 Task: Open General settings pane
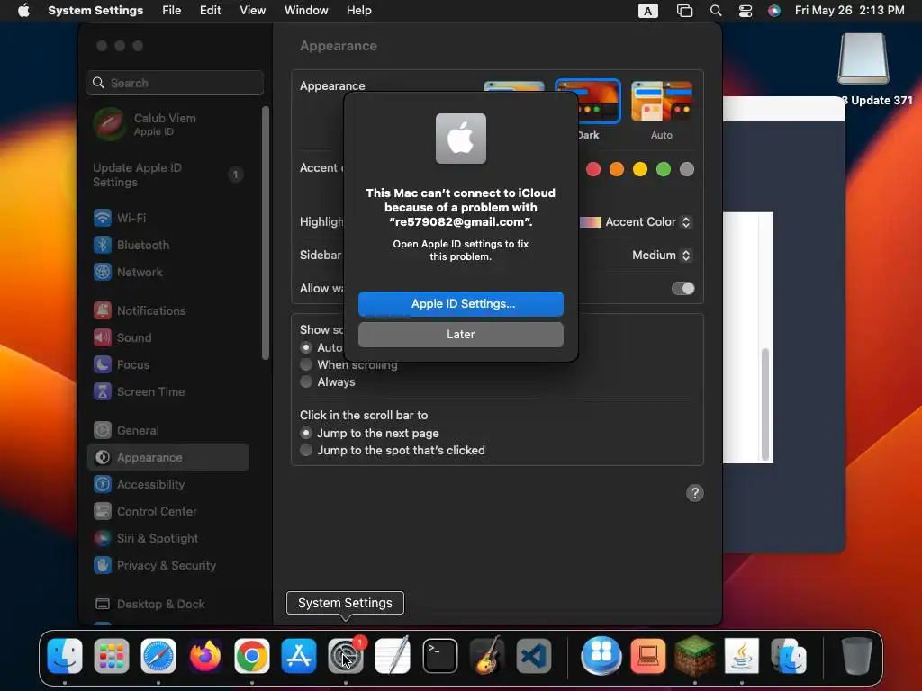tap(169, 430)
